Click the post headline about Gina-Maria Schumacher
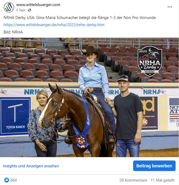 click(80, 18)
